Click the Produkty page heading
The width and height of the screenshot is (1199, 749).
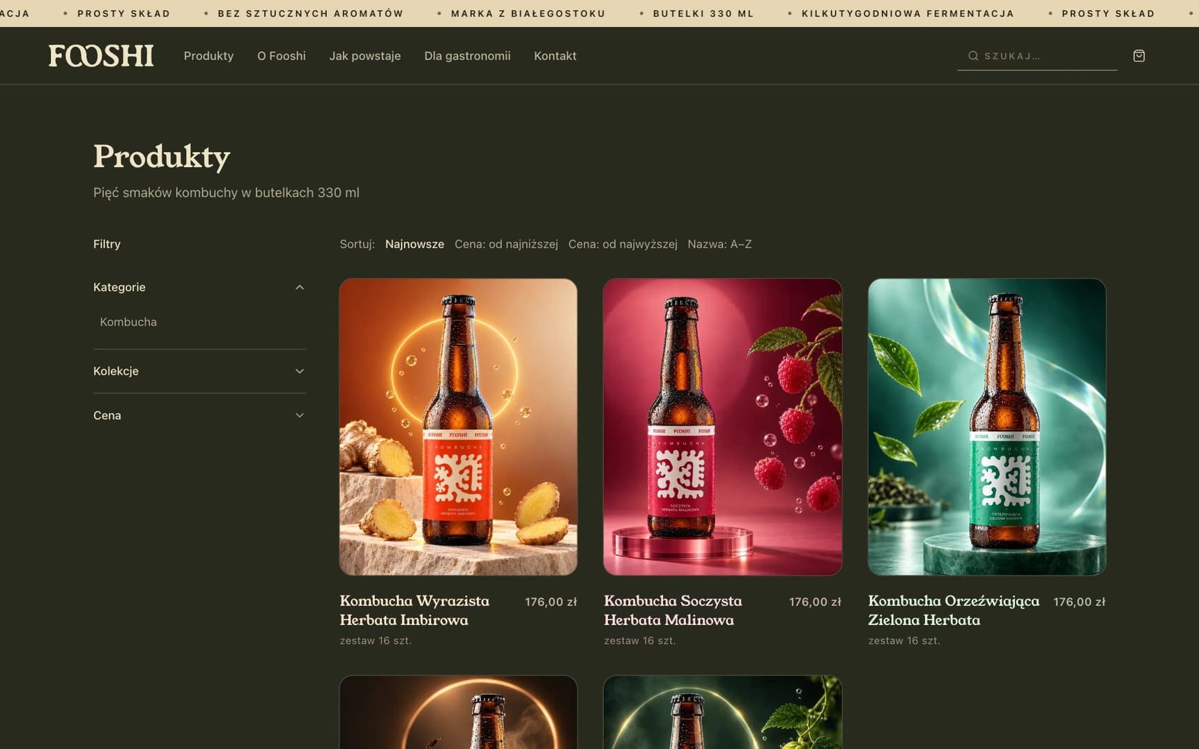(x=162, y=157)
